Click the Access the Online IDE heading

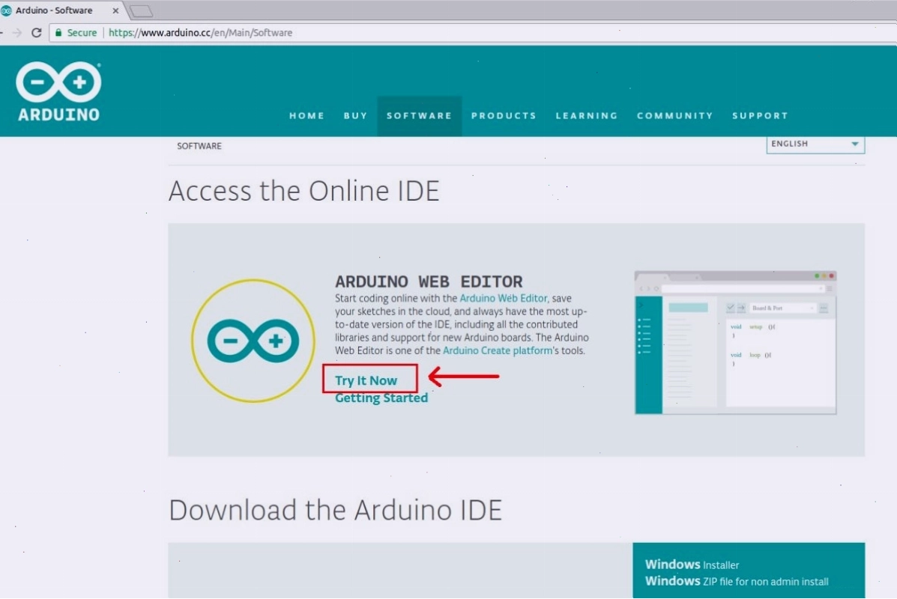coord(303,191)
